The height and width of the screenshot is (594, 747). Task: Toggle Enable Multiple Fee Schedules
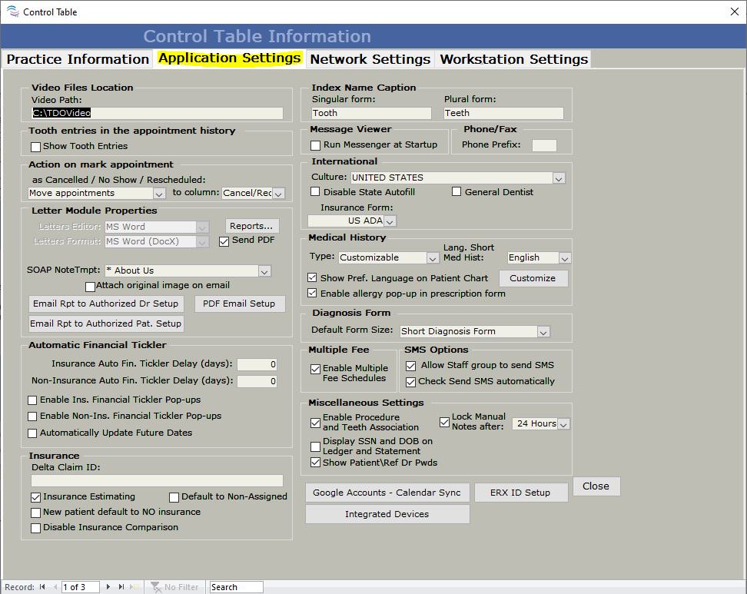(x=315, y=369)
